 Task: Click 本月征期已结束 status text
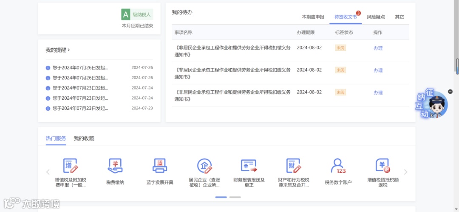tap(137, 26)
